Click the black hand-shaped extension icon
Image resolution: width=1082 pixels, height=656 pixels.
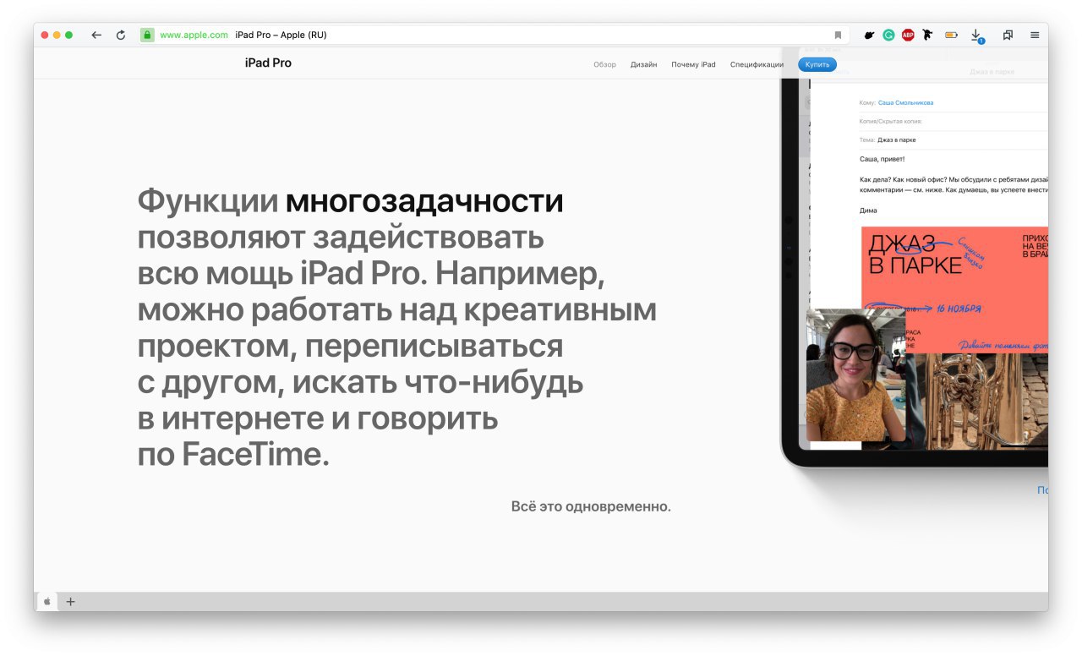(x=868, y=35)
